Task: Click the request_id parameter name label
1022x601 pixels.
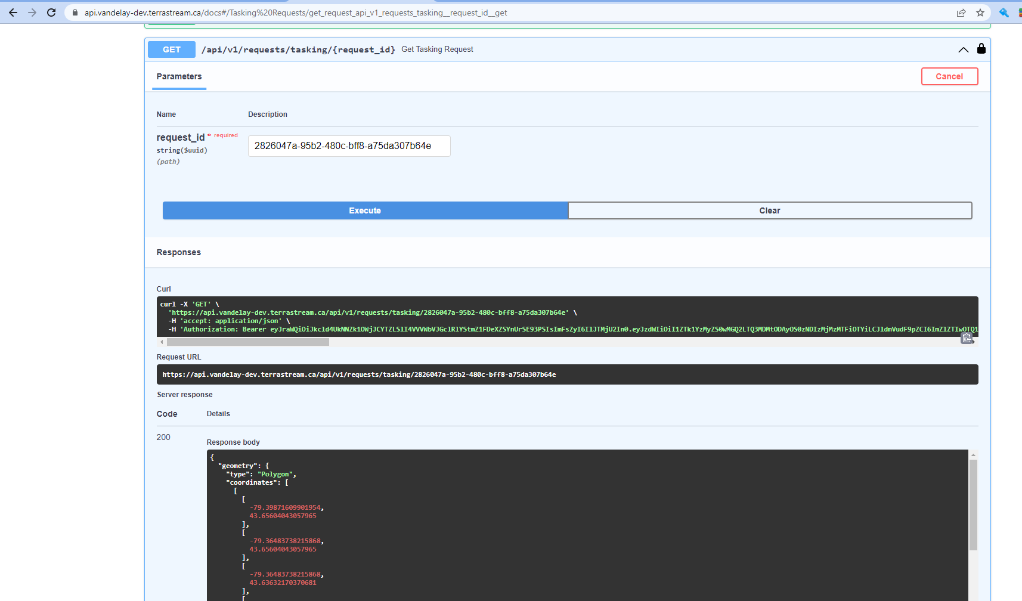Action: (x=181, y=138)
